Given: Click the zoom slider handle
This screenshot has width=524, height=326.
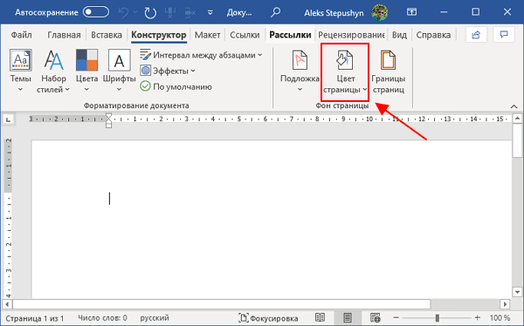Looking at the screenshot, I should coord(438,318).
